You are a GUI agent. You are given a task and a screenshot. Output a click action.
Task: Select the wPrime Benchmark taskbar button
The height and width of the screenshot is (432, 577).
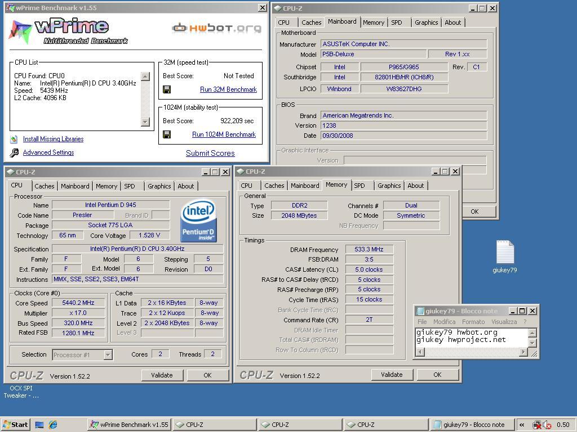click(x=129, y=425)
